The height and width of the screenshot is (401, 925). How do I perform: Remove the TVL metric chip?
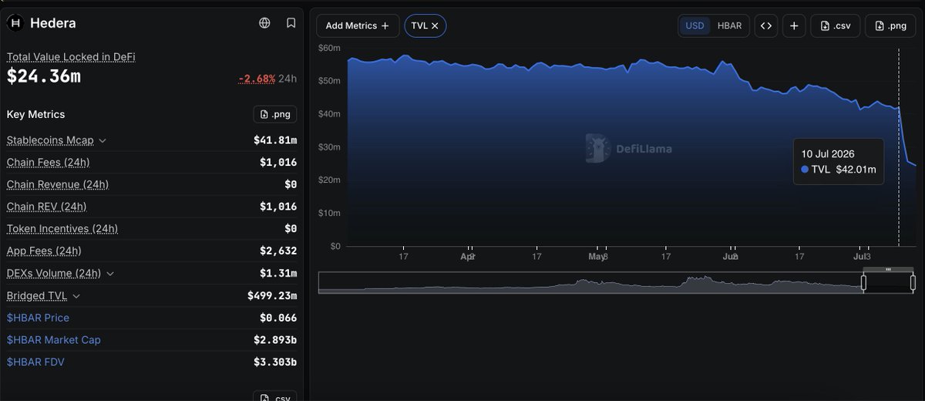tap(435, 25)
